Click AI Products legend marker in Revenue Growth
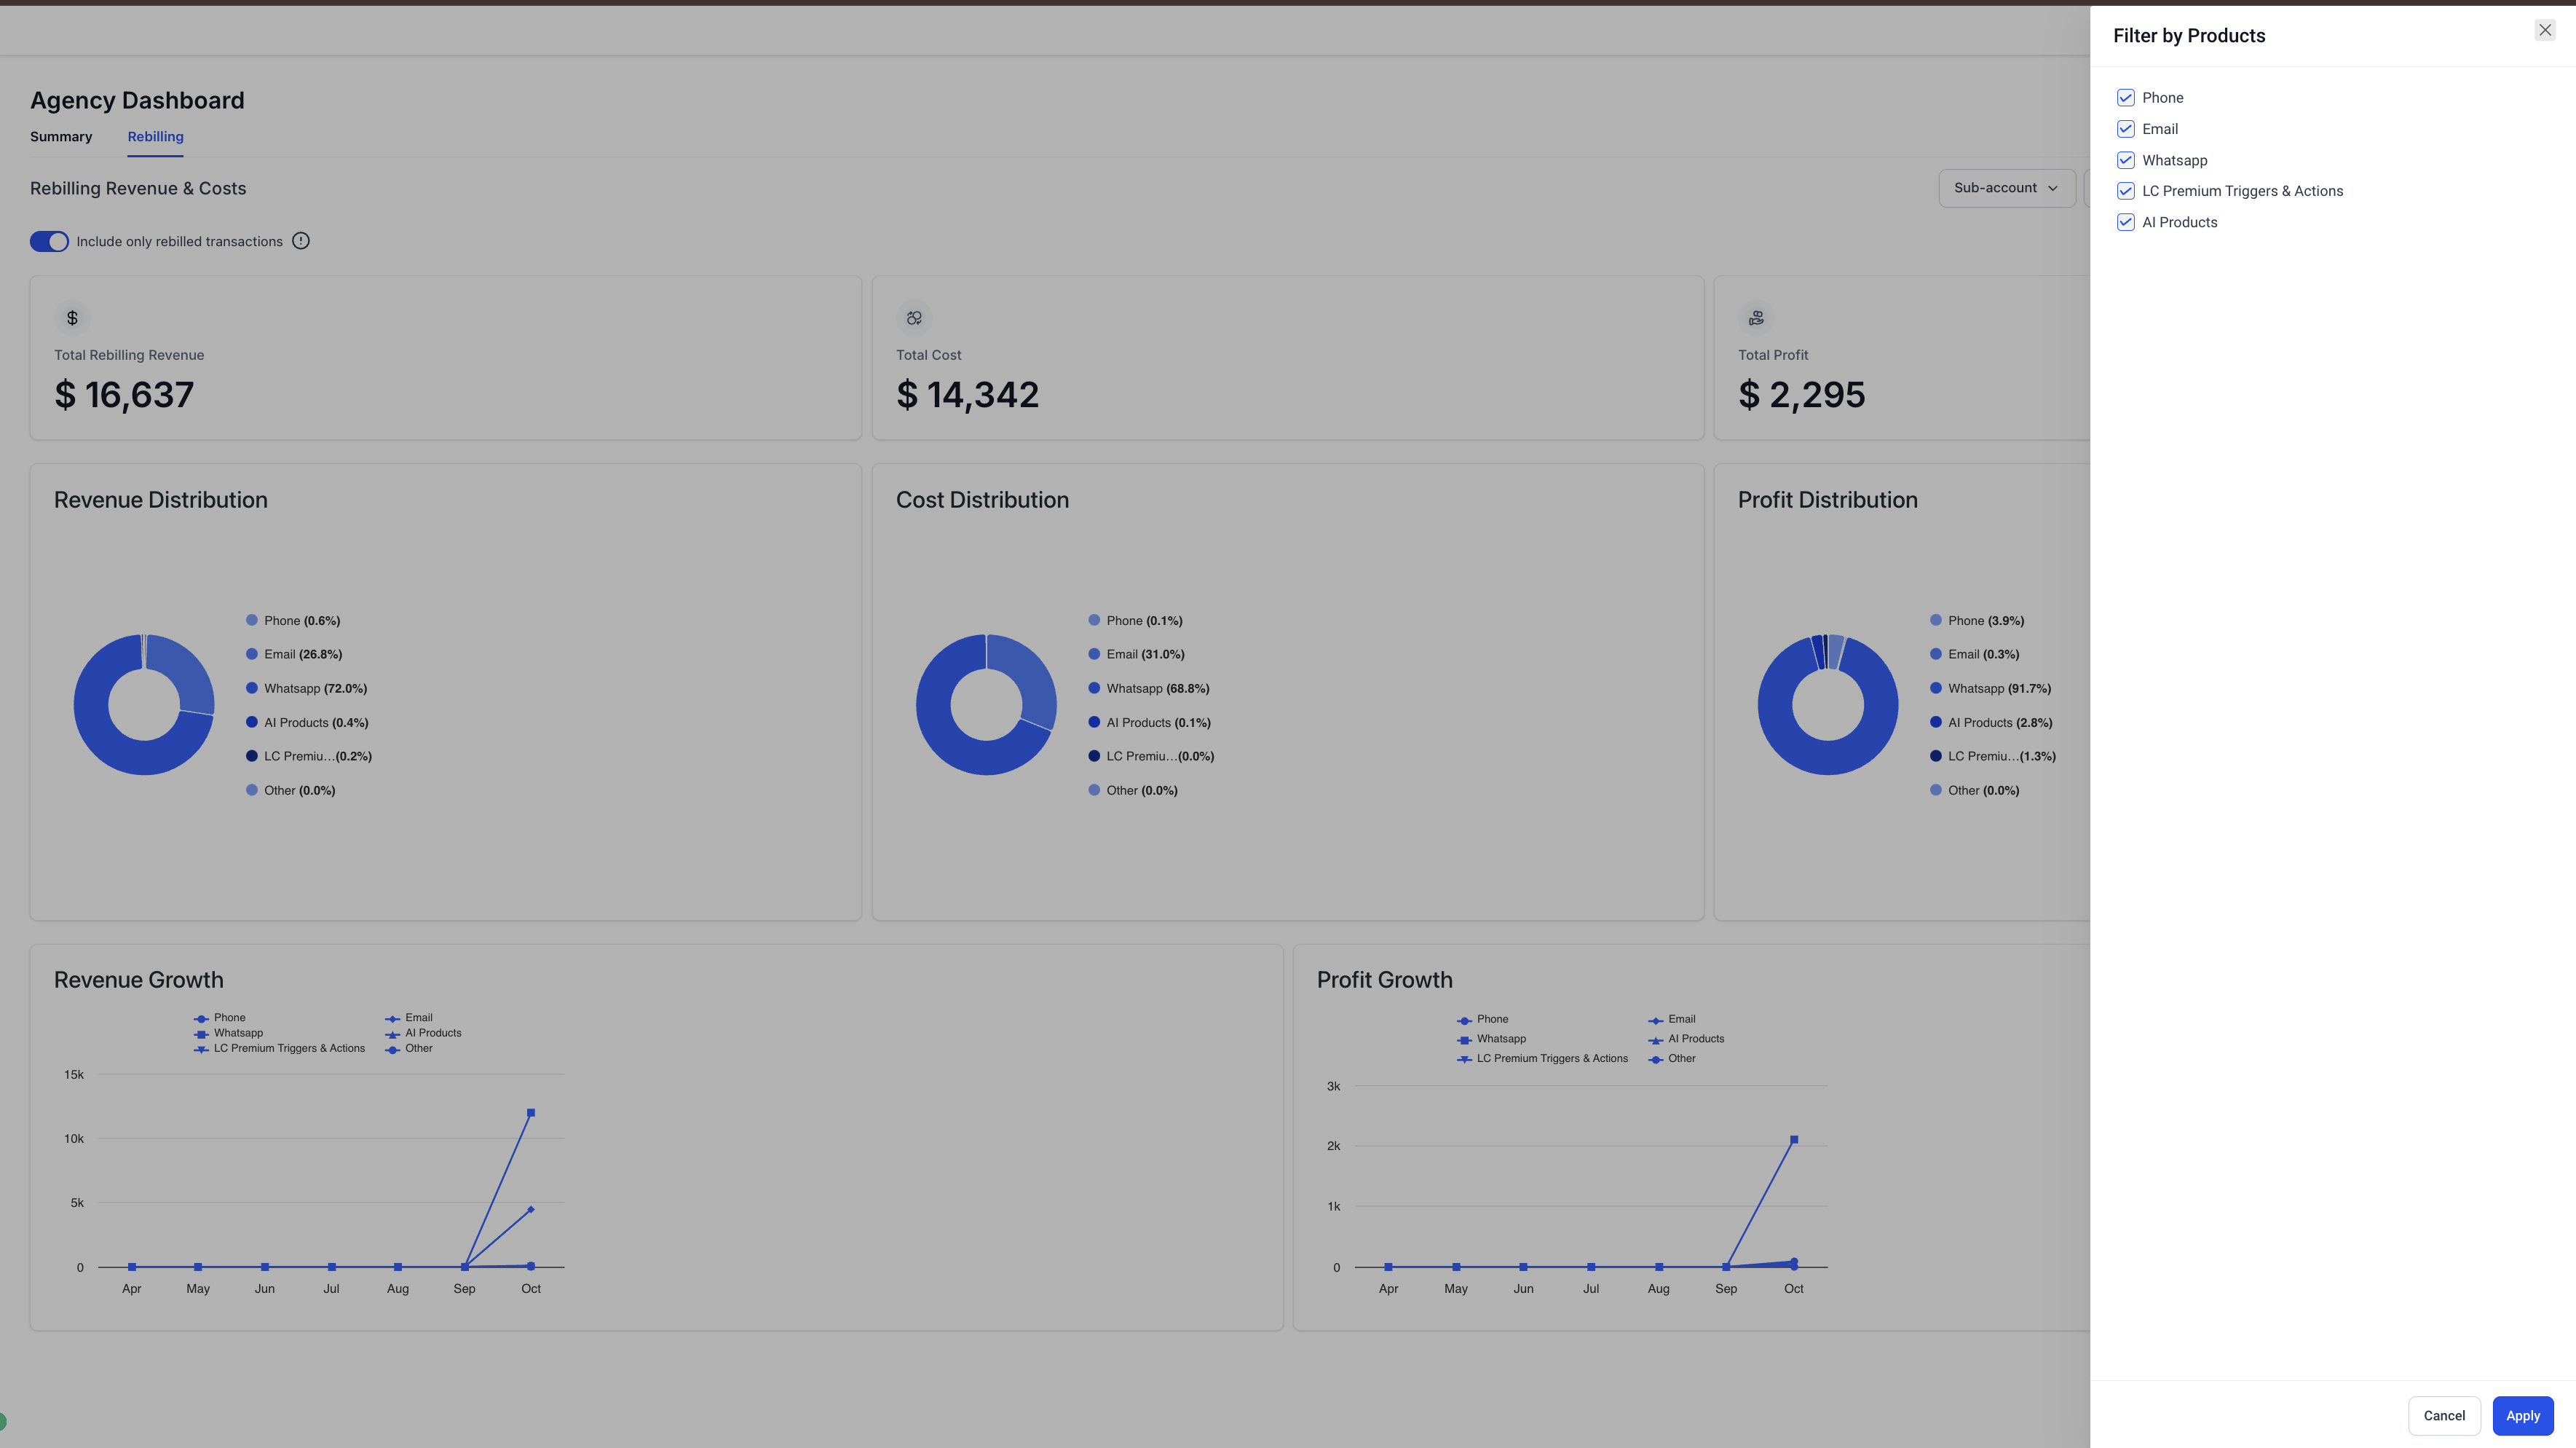Viewport: 2576px width, 1448px height. coord(392,1034)
